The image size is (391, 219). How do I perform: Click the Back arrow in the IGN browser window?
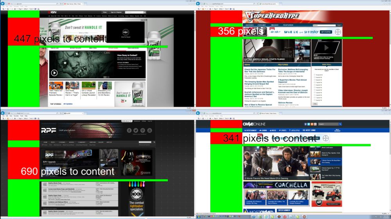point(2,4)
